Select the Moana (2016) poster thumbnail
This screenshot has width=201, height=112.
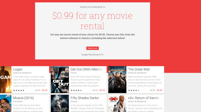[6, 103]
